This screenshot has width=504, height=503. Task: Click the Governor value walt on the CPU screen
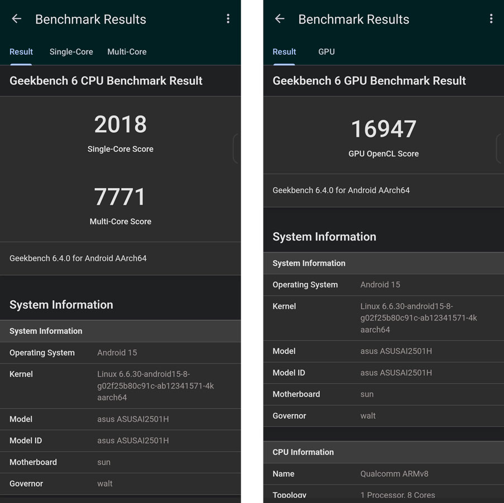(105, 483)
